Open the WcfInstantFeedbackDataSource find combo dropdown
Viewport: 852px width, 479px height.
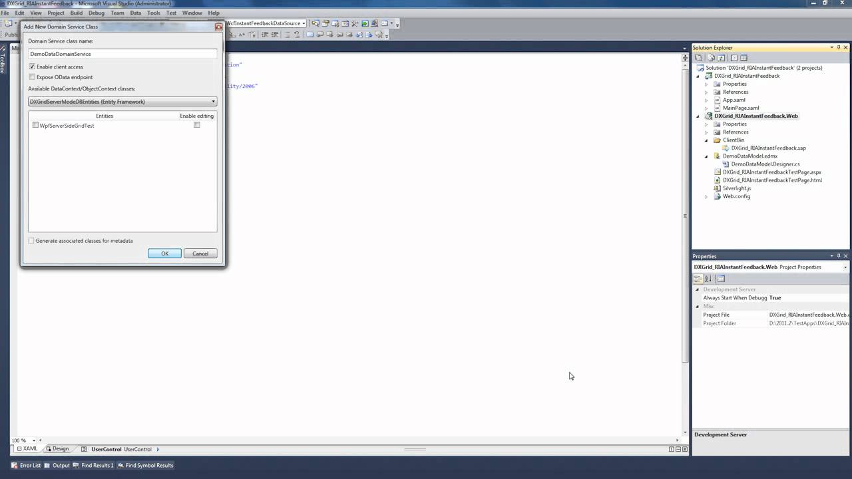[304, 23]
